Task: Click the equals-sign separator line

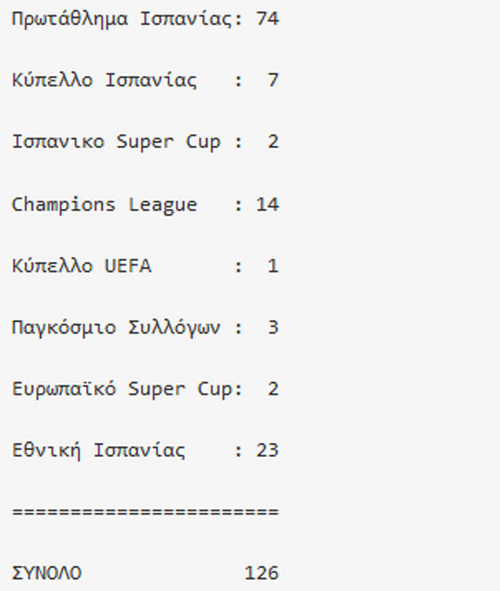Action: (145, 512)
